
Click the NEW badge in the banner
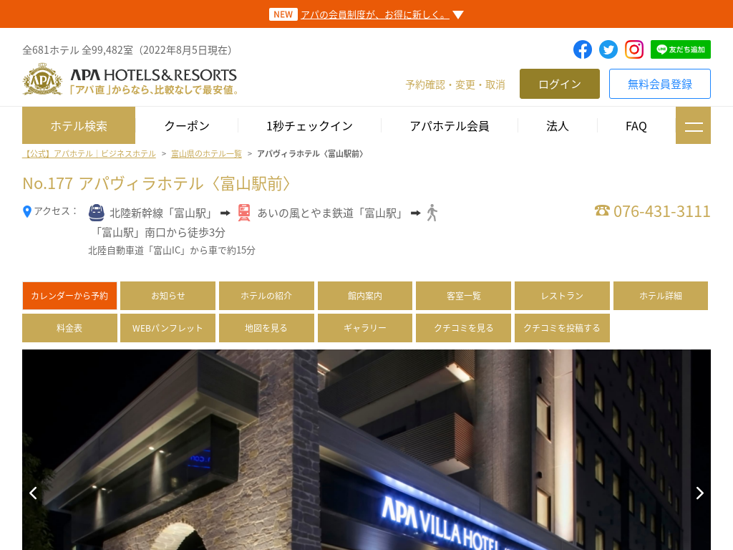pos(283,14)
